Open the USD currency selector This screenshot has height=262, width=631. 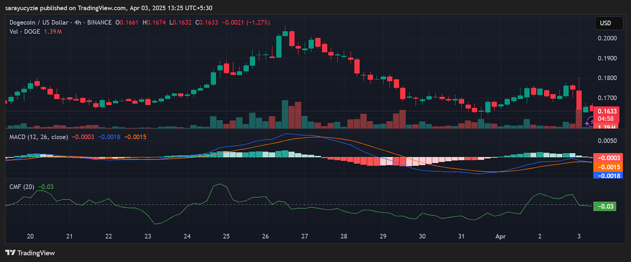point(609,23)
